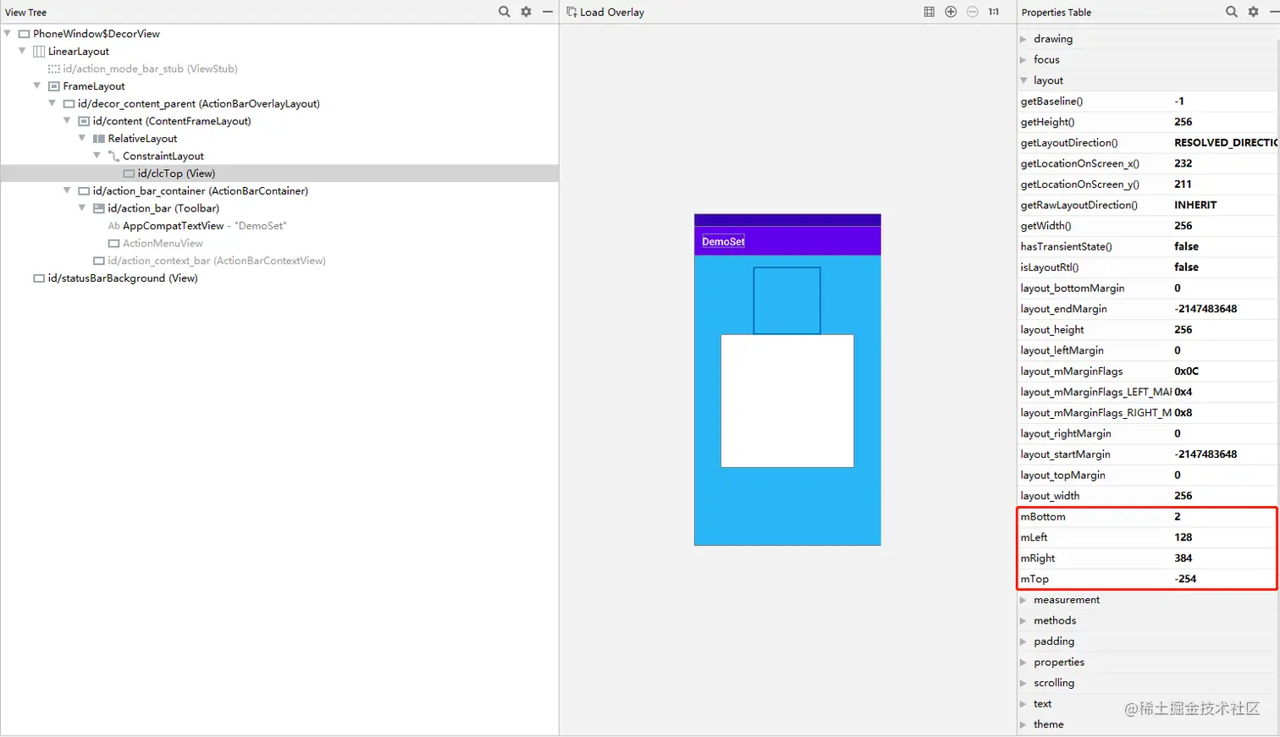Click the zoom in icon above the preview
Screen dimensions: 1280x737
click(950, 12)
